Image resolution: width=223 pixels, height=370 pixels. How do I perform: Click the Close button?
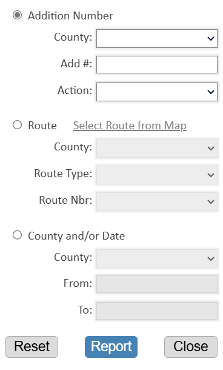click(x=191, y=347)
